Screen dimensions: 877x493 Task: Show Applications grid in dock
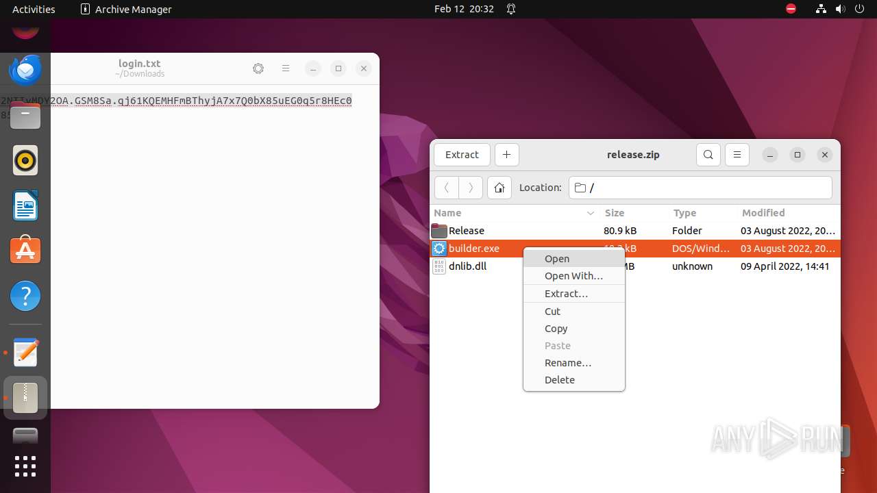25,466
